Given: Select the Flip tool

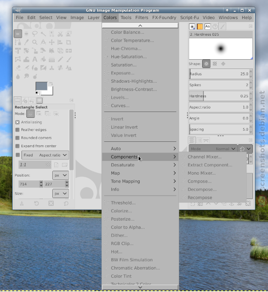Looking at the screenshot, I should tap(68, 51).
